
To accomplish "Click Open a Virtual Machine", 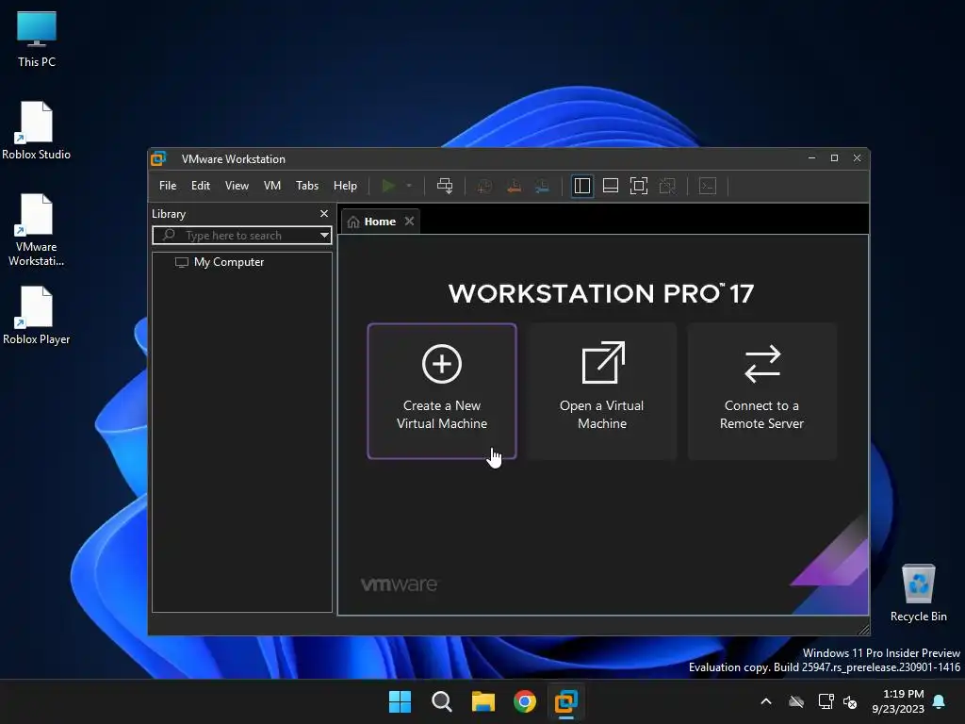I will (x=602, y=391).
